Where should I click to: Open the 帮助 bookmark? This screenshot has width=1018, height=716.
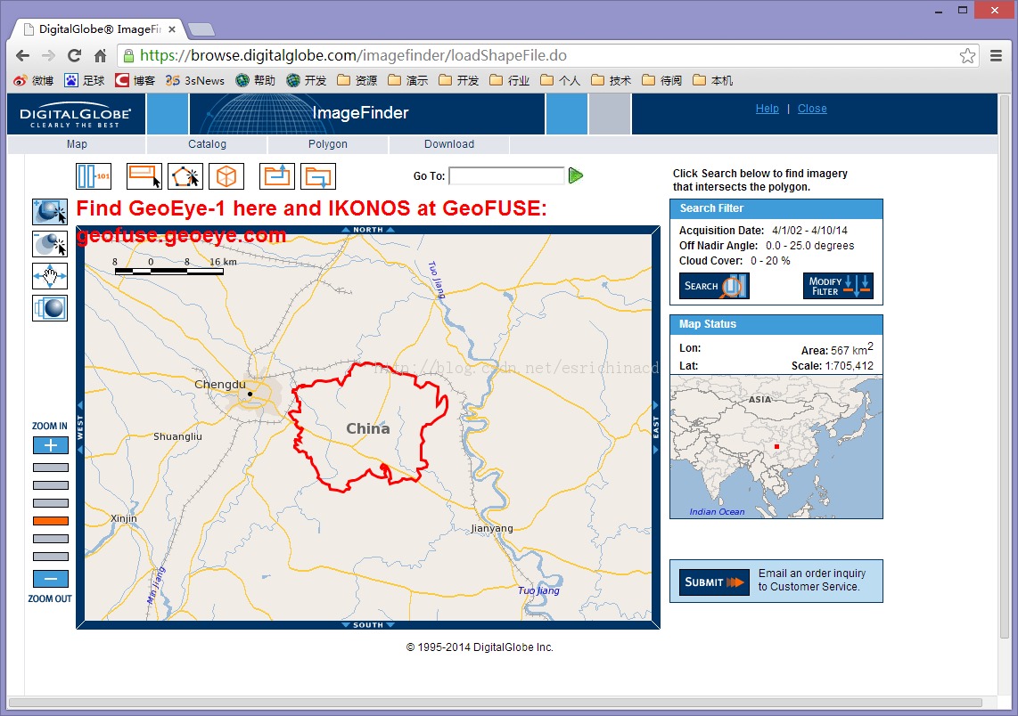pyautogui.click(x=256, y=80)
